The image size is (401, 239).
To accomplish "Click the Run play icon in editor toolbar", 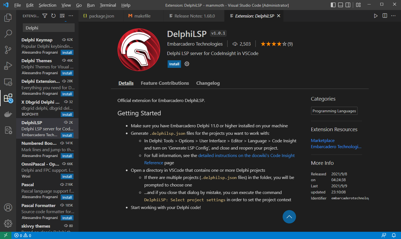I will (x=376, y=16).
